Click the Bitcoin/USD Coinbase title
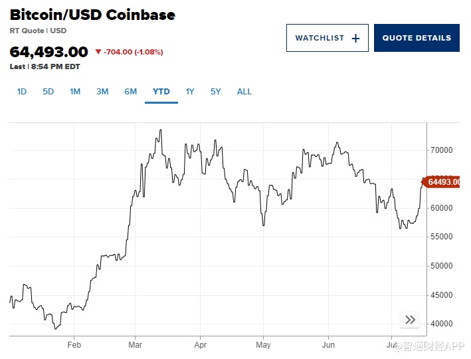471x359 pixels. click(x=92, y=15)
